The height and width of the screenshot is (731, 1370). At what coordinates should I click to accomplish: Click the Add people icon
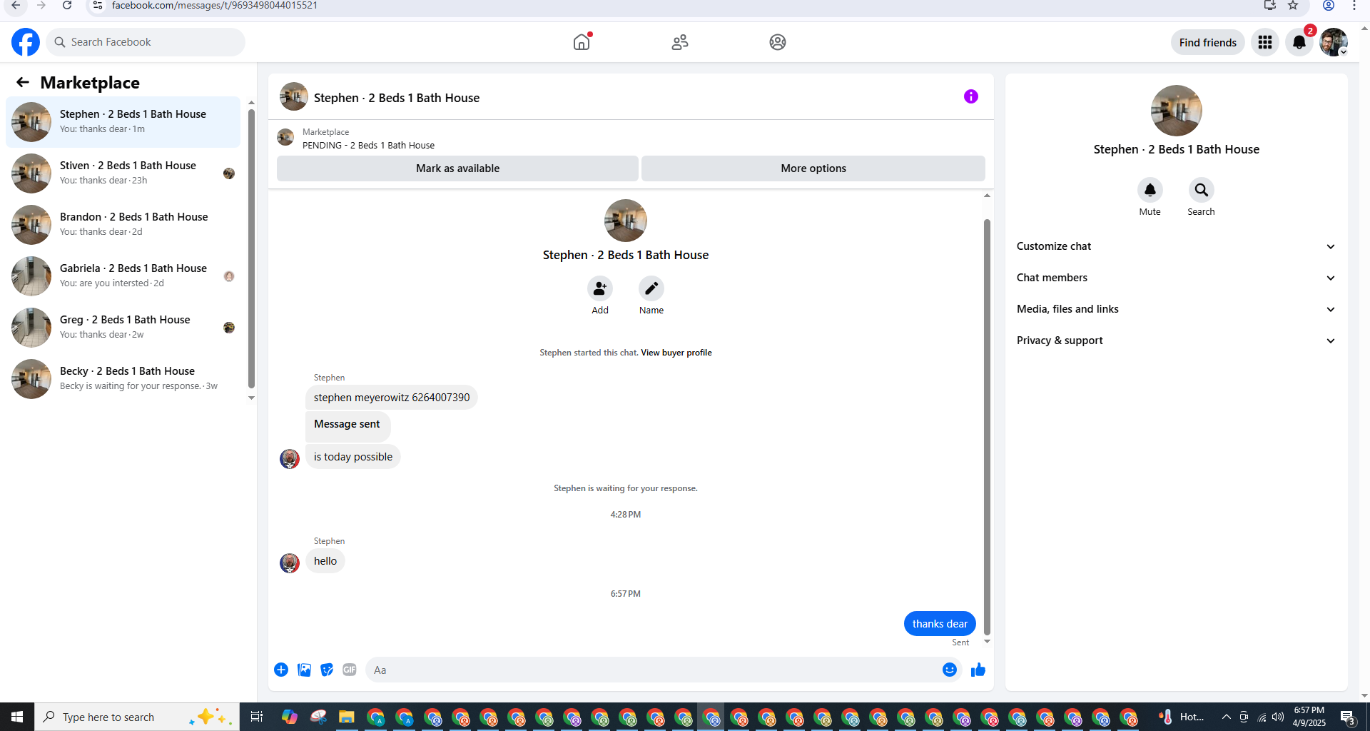pos(600,288)
